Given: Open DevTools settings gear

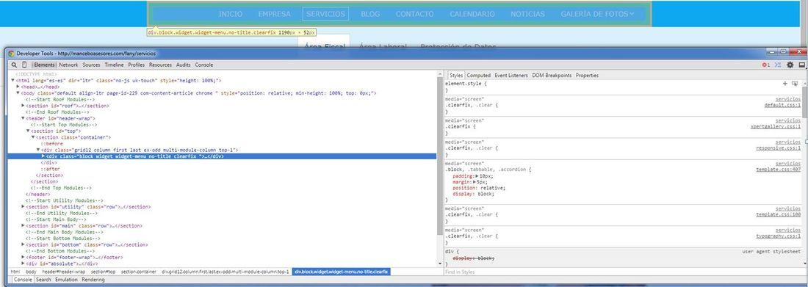Looking at the screenshot, I should [x=790, y=65].
